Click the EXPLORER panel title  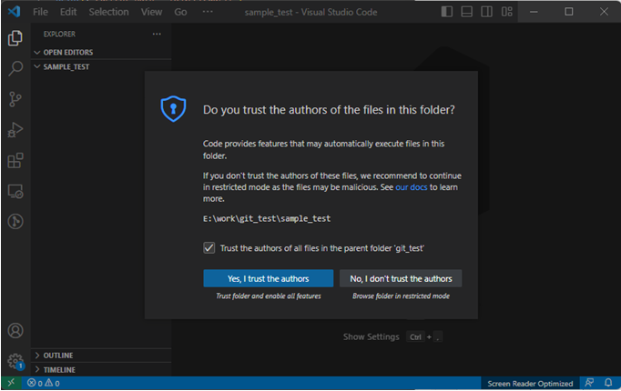coord(59,34)
